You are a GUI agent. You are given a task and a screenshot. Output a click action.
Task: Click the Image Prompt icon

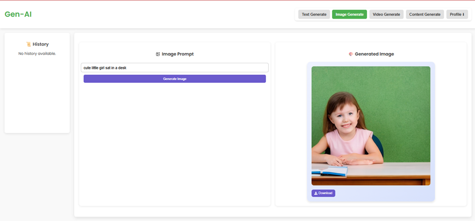[x=158, y=54]
